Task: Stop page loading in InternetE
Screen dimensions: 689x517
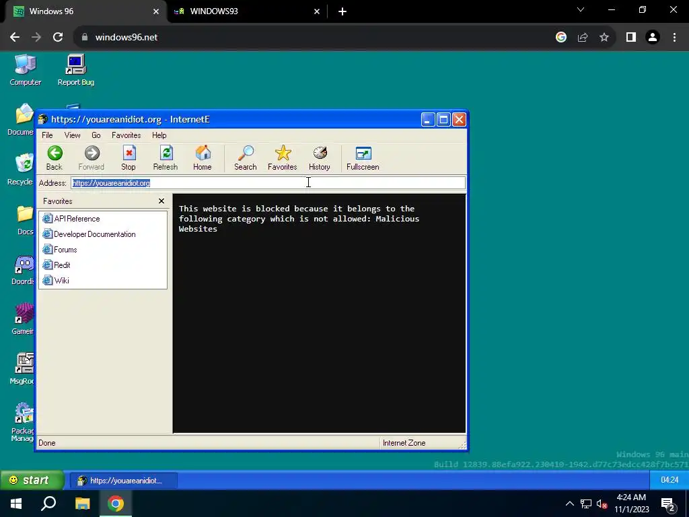Action: [x=129, y=158]
